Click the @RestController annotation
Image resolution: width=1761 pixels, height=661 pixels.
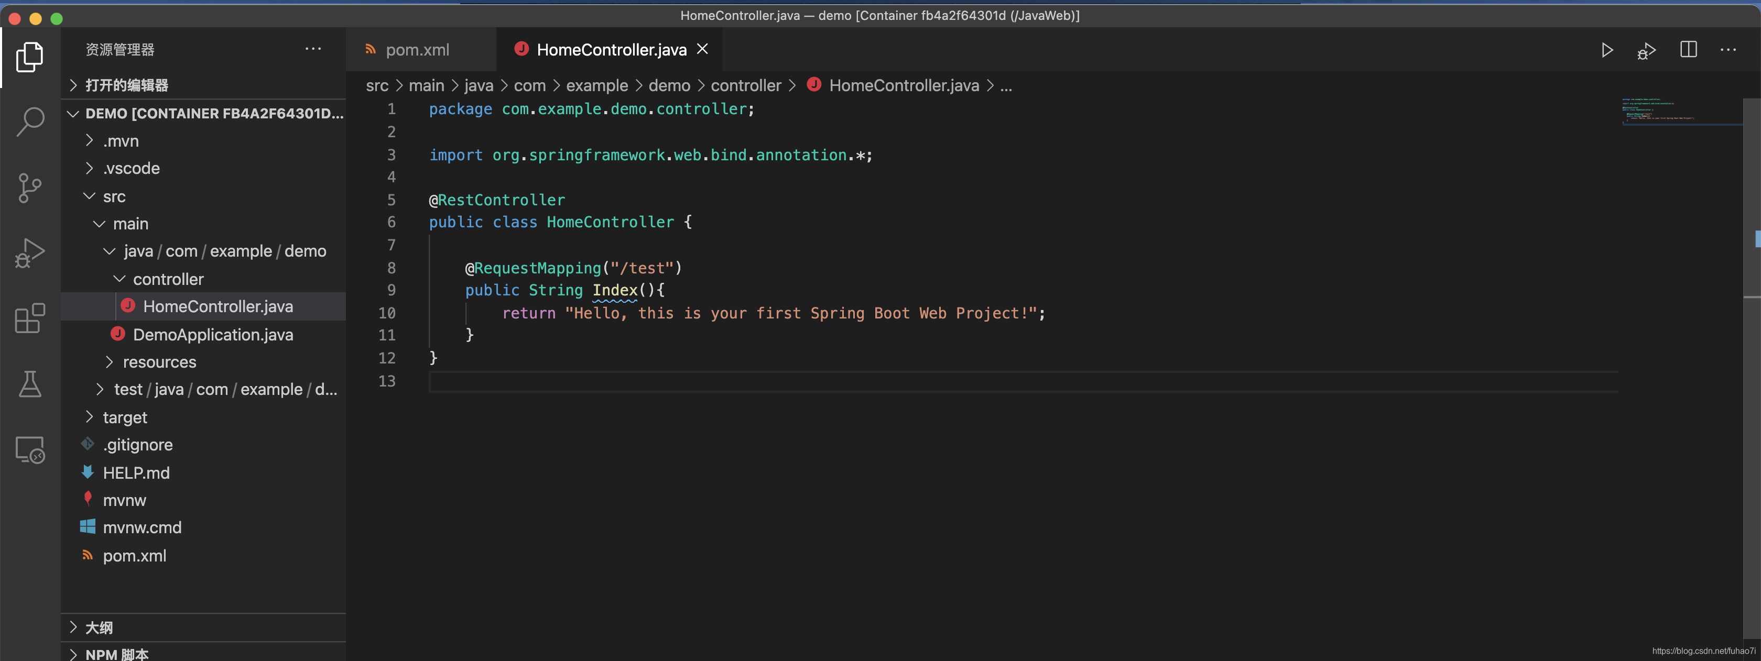pyautogui.click(x=497, y=200)
